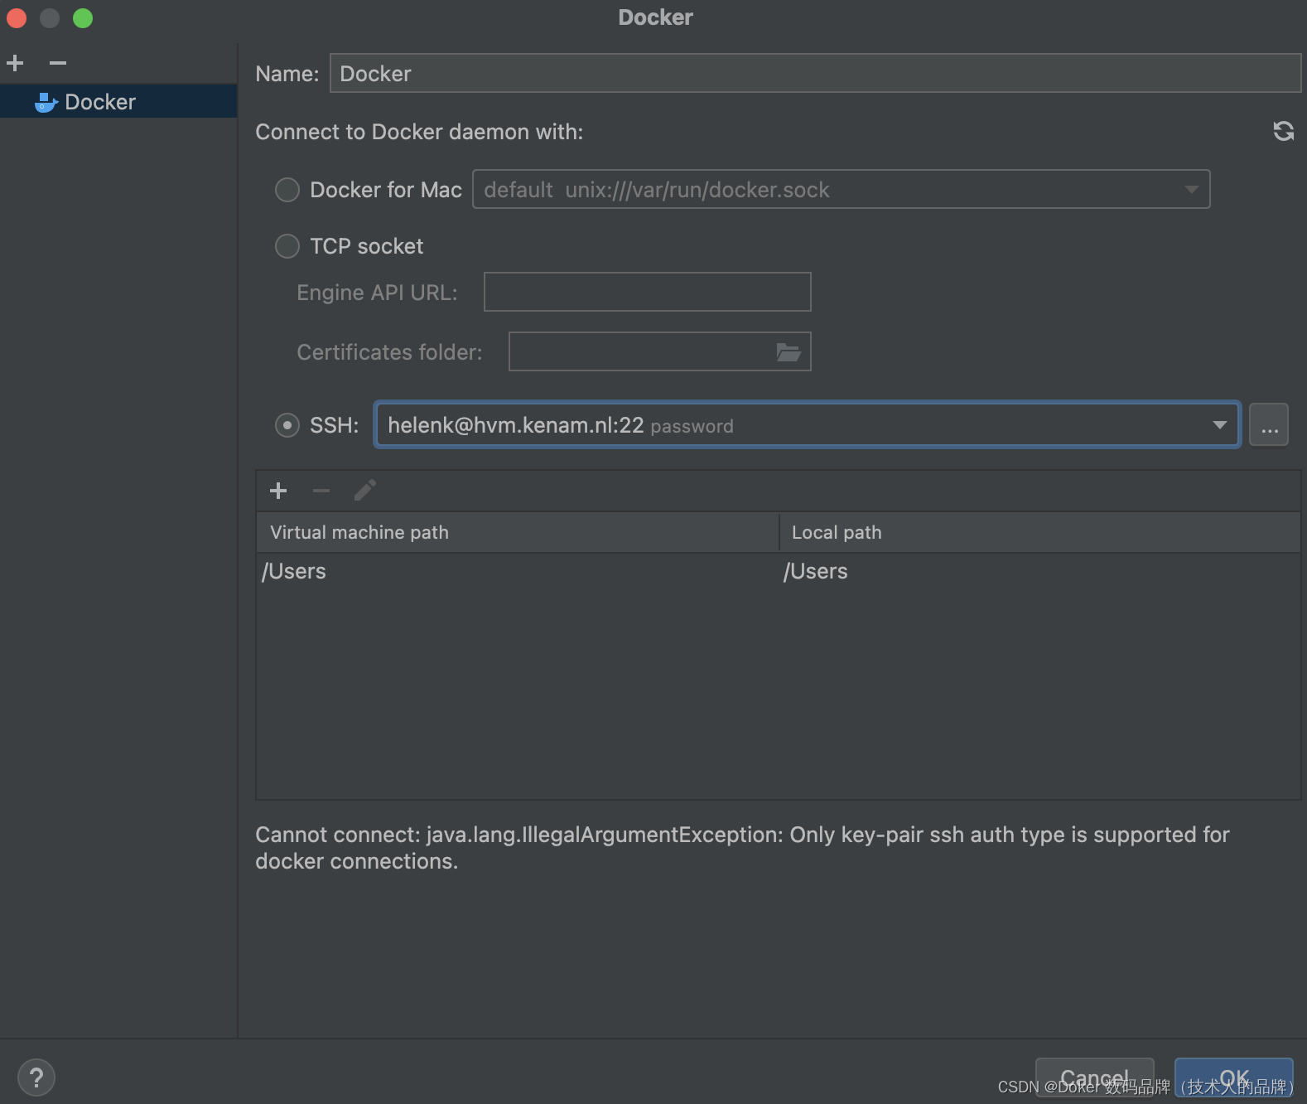Click the Local path column header

pos(1040,532)
